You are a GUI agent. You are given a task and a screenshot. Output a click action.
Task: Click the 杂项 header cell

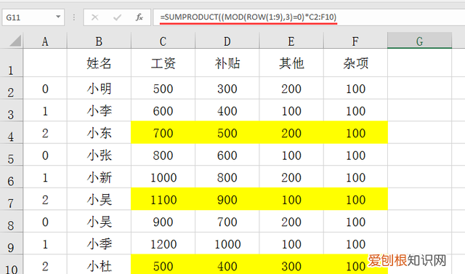pyautogui.click(x=355, y=63)
